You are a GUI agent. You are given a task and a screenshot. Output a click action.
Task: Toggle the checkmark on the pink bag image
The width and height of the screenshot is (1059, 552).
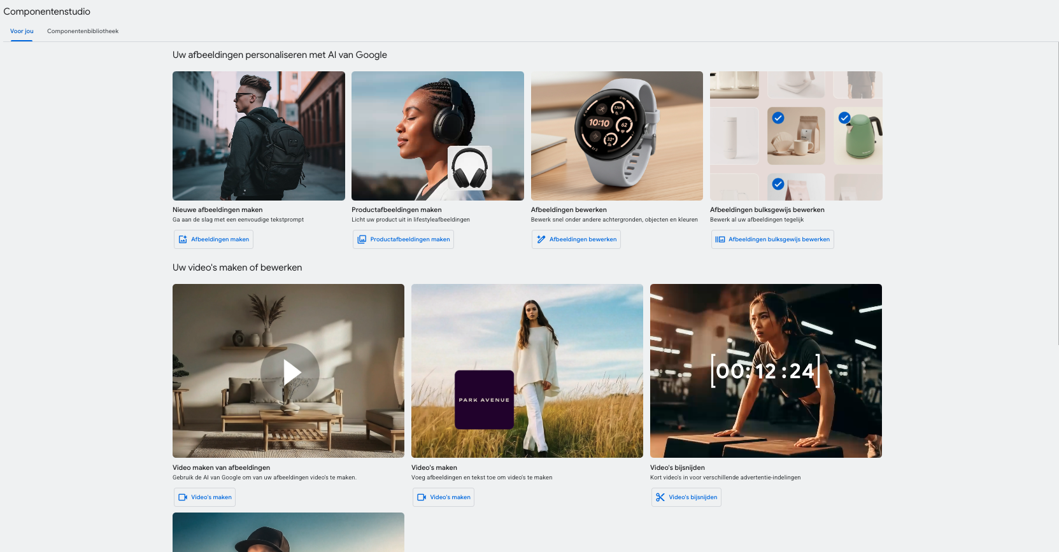coord(778,184)
